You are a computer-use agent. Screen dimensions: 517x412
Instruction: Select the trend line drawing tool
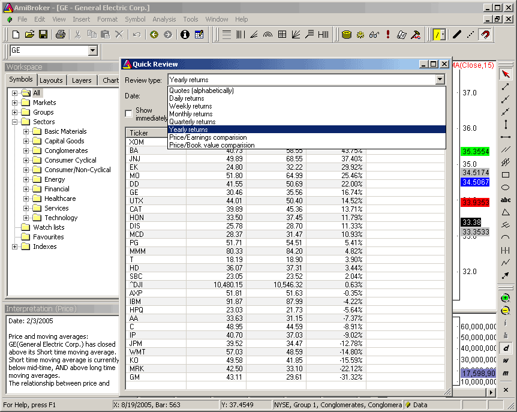pyautogui.click(x=506, y=87)
